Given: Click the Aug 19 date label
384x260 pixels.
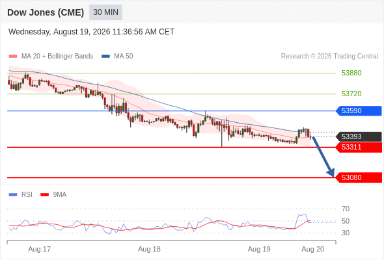Looking at the screenshot, I should click(x=259, y=249).
